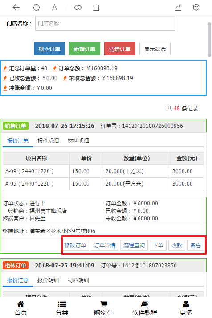Click 收款 on the sales order
This screenshot has height=318, width=212.
tap(177, 246)
